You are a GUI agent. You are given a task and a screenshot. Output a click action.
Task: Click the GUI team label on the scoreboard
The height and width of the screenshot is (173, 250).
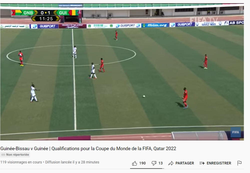coord(63,13)
